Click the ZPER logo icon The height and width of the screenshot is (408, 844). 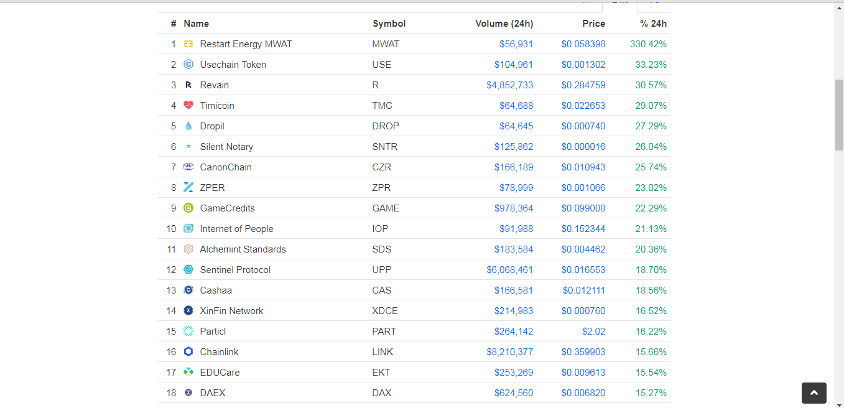[x=188, y=188]
